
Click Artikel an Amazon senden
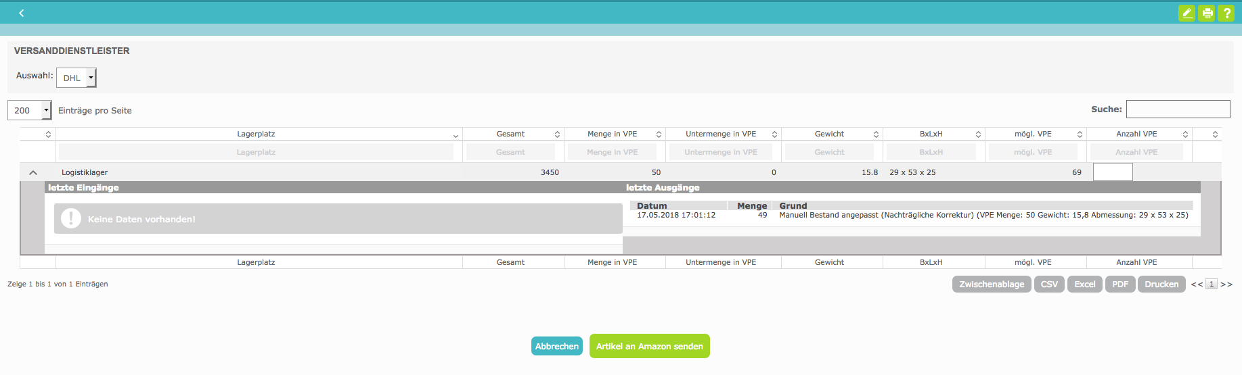[x=649, y=346]
